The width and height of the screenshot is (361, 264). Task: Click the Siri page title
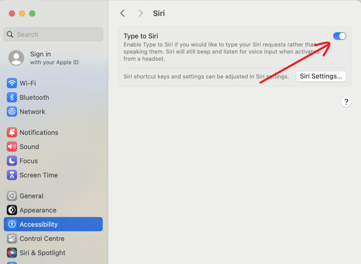[x=159, y=14]
